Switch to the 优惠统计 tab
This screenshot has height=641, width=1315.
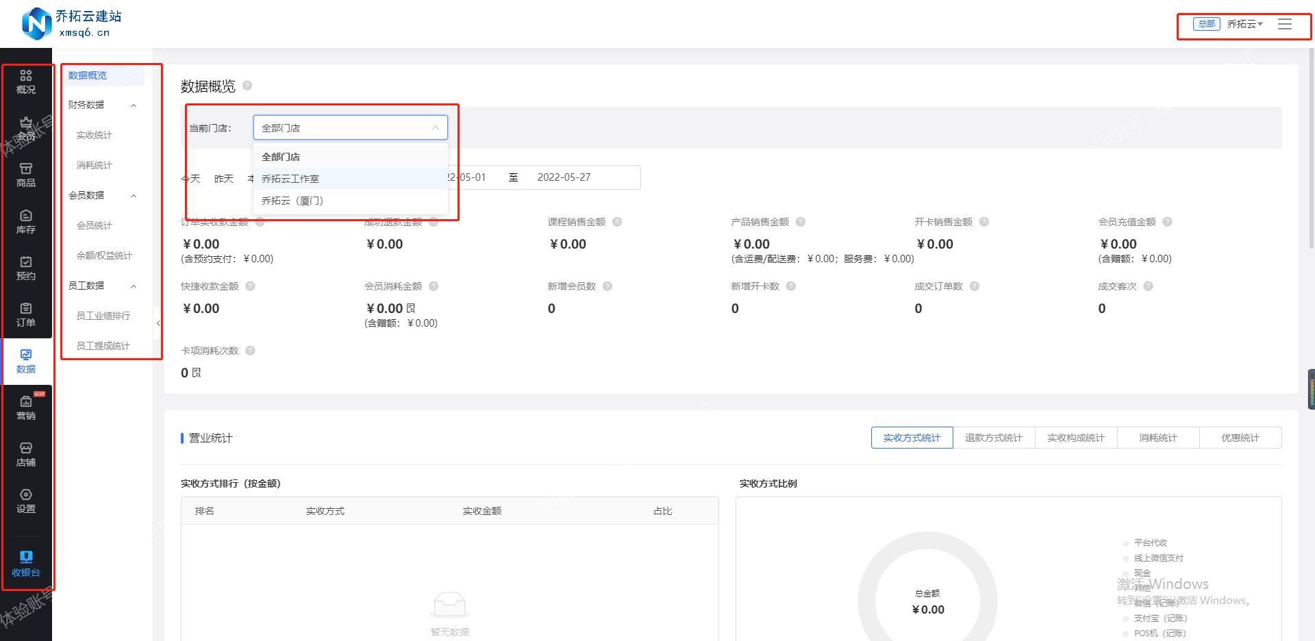pyautogui.click(x=1240, y=438)
